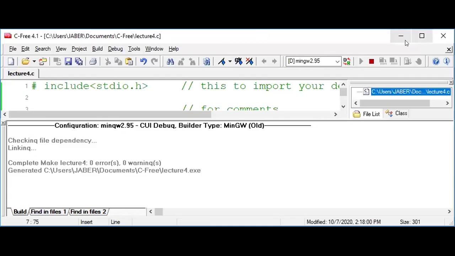Create a new file with toolbar icon
This screenshot has height=256, width=455.
(11, 62)
